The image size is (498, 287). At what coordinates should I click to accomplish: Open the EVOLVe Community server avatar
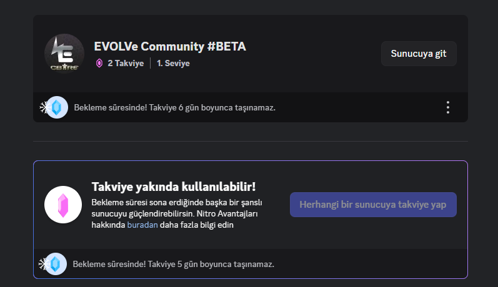[64, 54]
